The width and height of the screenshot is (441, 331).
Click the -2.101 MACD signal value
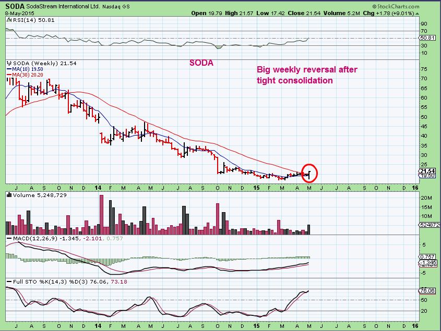(92, 239)
